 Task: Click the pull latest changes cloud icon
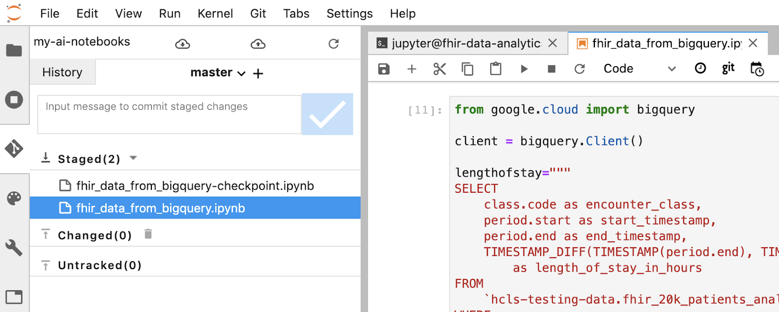point(183,44)
